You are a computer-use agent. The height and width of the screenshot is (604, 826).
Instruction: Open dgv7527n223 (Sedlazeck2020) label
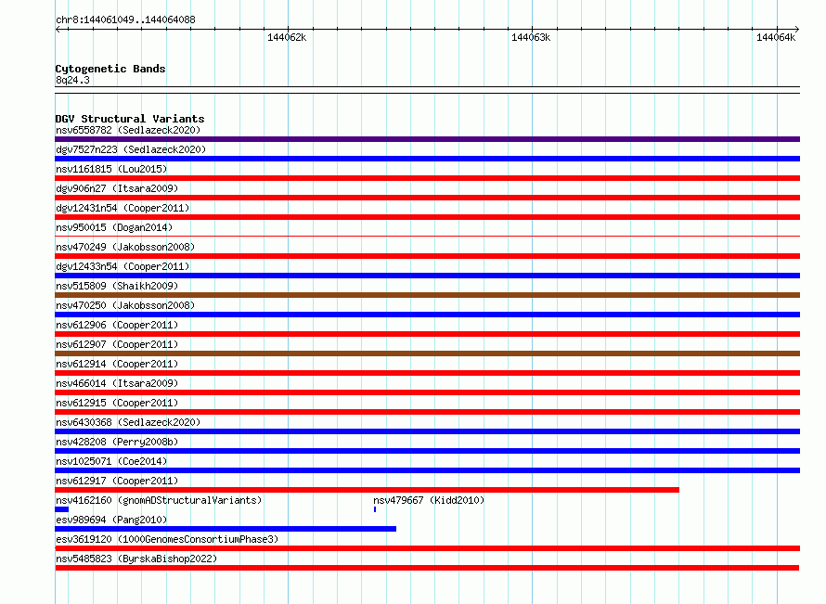pos(131,149)
